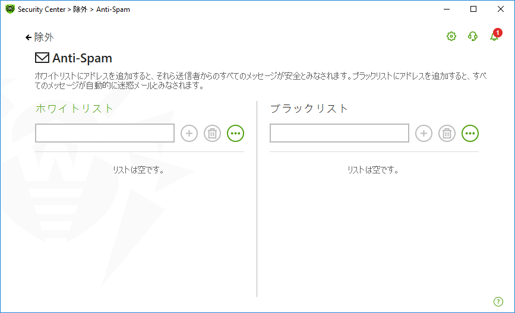The height and width of the screenshot is (313, 515).
Task: Select the ブラックリスト heading
Action: [x=309, y=109]
